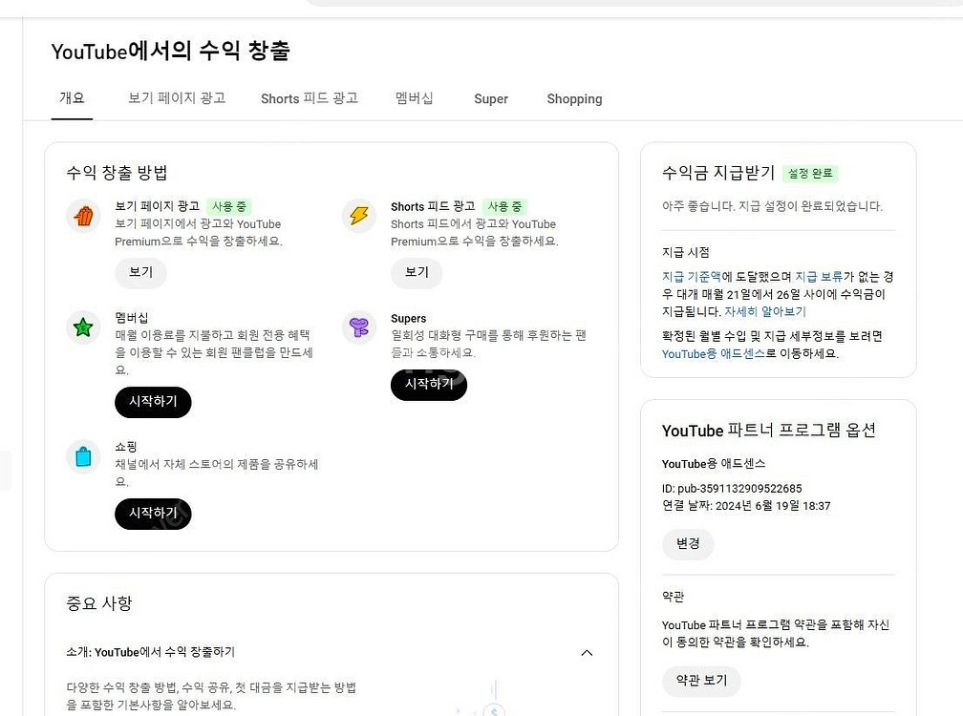Follow the 'YouTube용 애드센스' link
Screen dimensions: 963x716
coord(713,353)
